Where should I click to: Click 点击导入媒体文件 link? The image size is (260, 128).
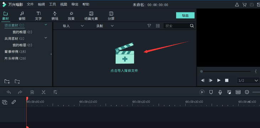click(124, 71)
